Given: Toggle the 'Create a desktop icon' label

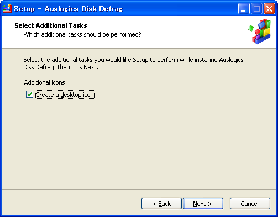Looking at the screenshot, I should [65, 95].
